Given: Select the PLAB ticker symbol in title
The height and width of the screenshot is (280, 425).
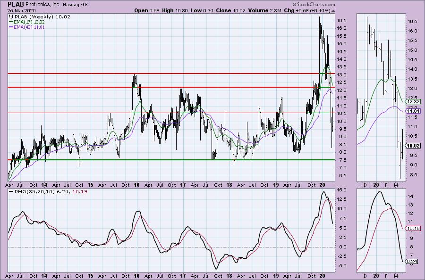Looking at the screenshot, I should click(x=16, y=4).
